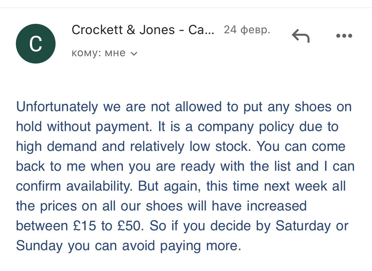Click the word "Unfortunately" in the message

57,107
